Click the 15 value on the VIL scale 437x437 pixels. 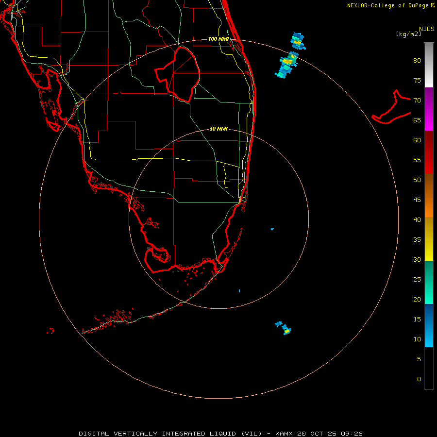coord(417,319)
